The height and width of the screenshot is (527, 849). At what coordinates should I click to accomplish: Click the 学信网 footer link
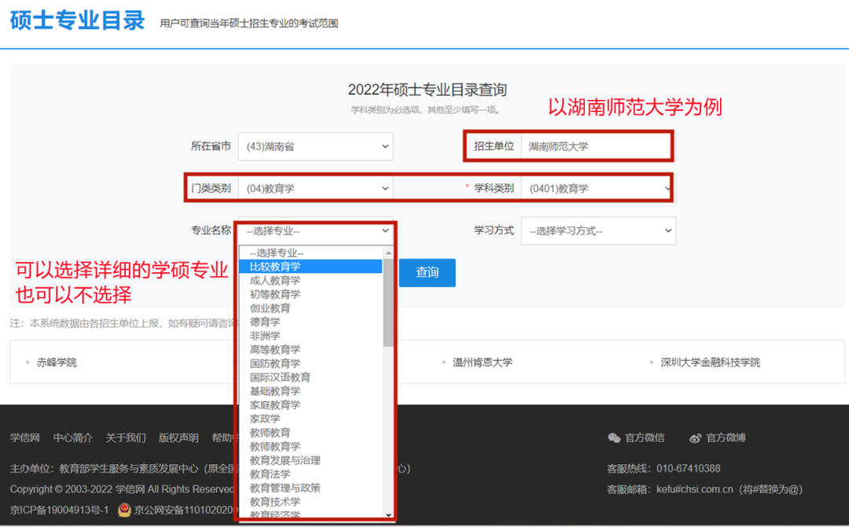pyautogui.click(x=24, y=438)
